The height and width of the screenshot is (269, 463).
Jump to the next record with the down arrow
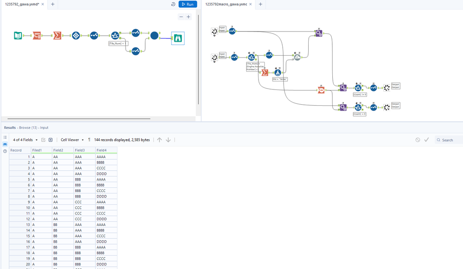(168, 140)
